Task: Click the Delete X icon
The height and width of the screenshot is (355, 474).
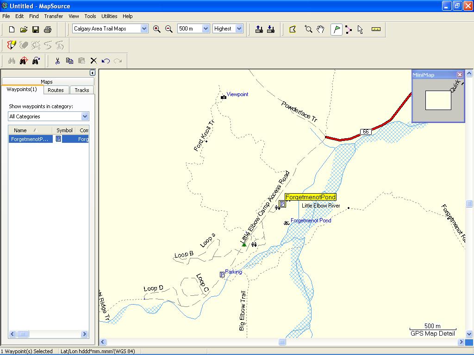Action: coord(94,61)
